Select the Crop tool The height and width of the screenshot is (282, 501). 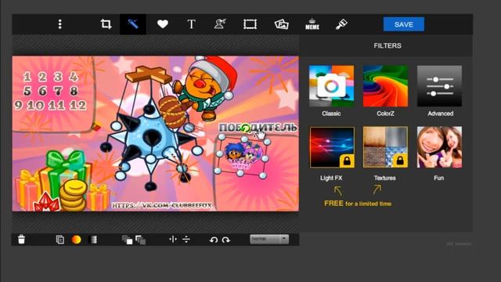(106, 24)
